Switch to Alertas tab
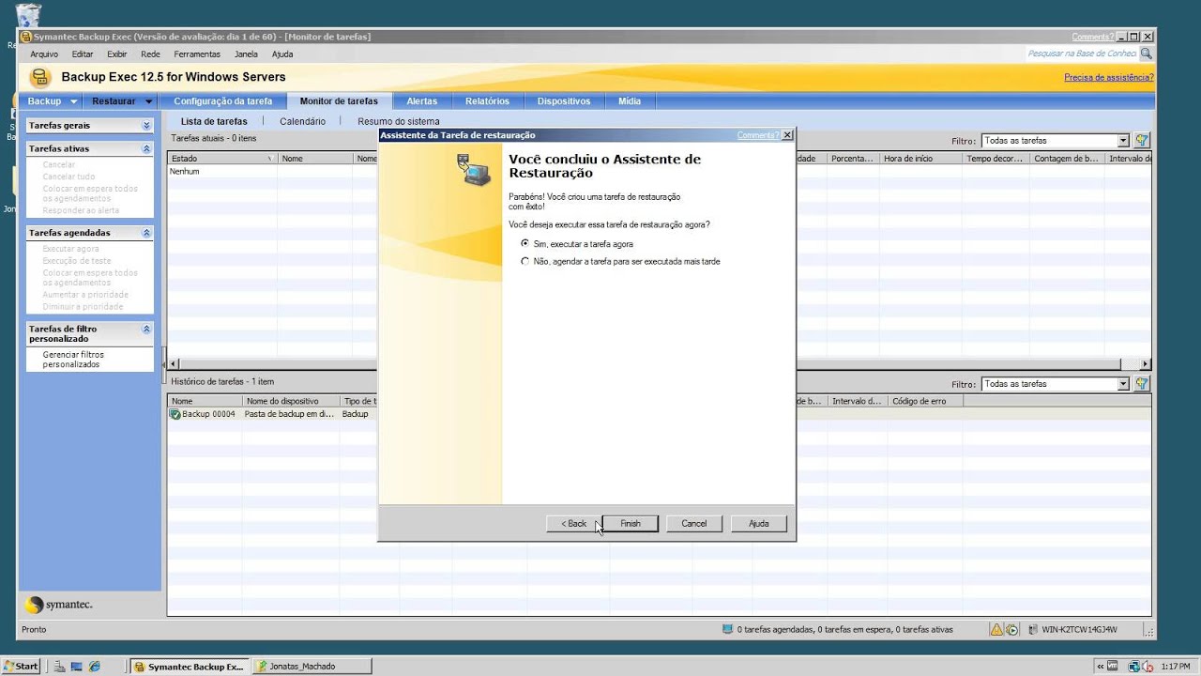Viewport: 1201px width, 676px height. pyautogui.click(x=421, y=100)
